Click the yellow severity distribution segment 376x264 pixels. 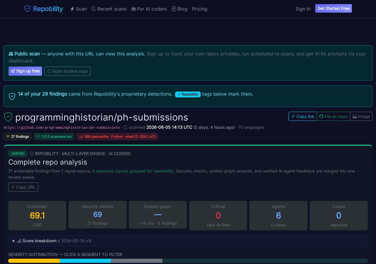(x=34, y=261)
